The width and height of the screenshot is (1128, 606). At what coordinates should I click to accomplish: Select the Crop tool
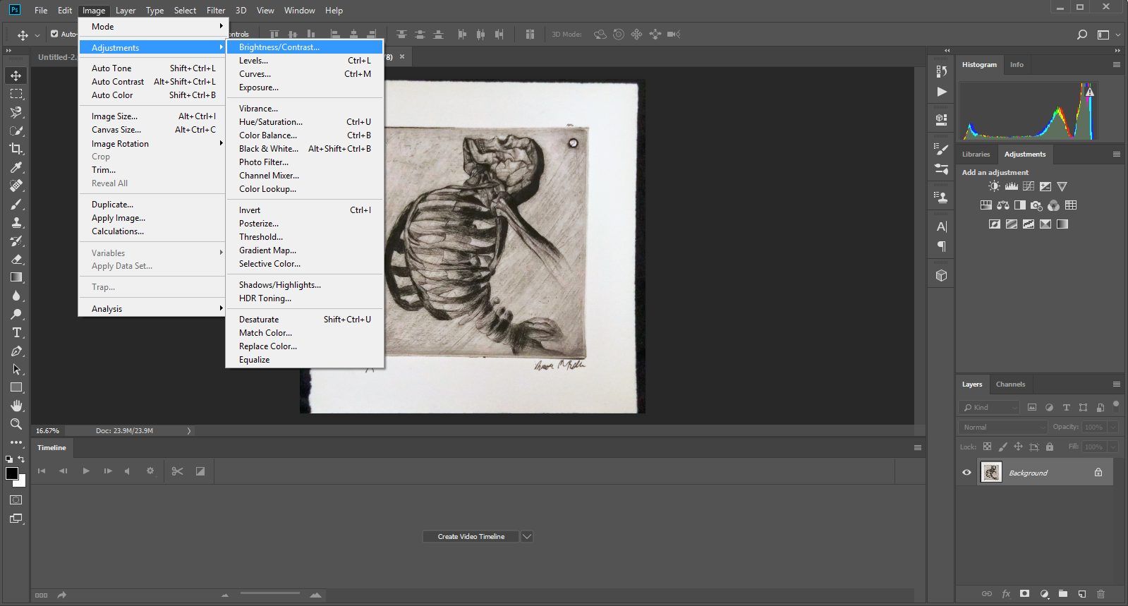click(16, 149)
